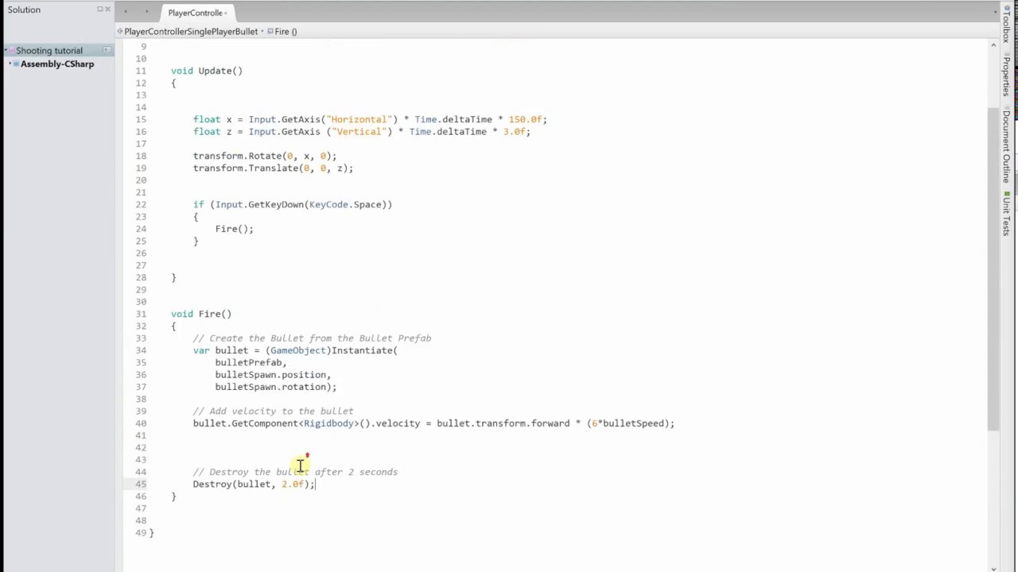Place cursor on "void Update()" line
1018x572 pixels.
(x=207, y=71)
